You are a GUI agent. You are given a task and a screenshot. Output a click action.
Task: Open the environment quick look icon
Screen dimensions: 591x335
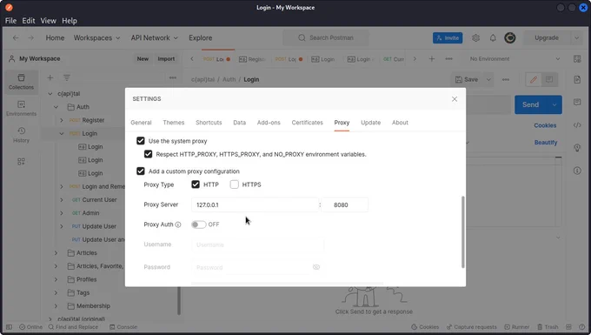point(577,59)
